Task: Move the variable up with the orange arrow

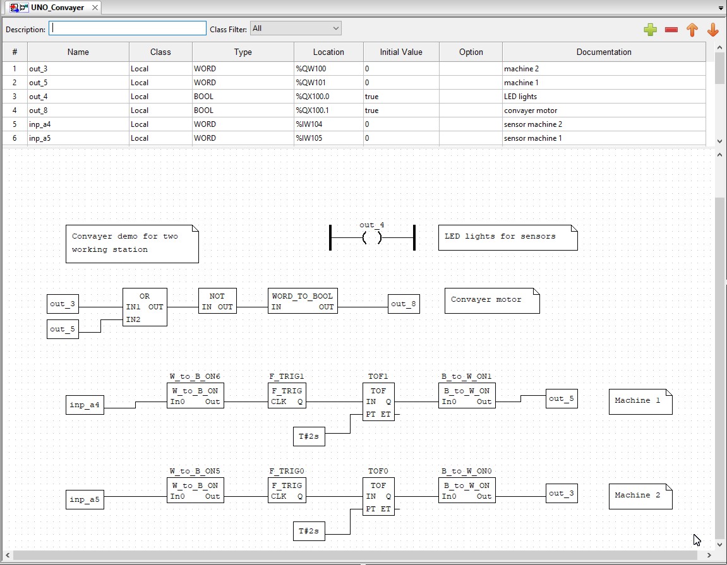Action: point(692,30)
